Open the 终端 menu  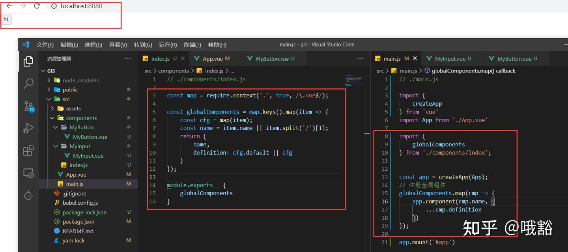pyautogui.click(x=192, y=45)
